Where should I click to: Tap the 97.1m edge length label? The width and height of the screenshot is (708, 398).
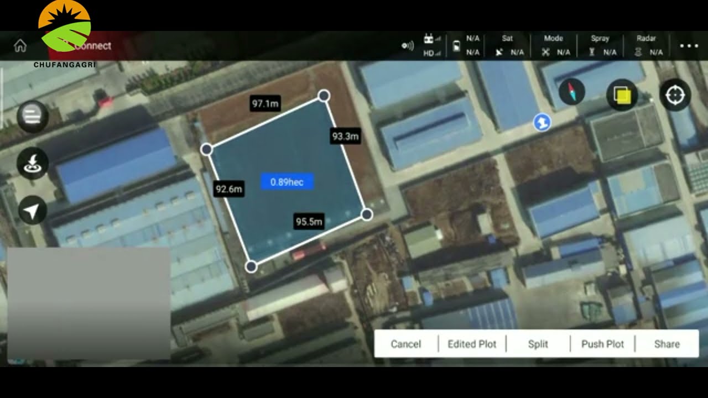pyautogui.click(x=265, y=103)
